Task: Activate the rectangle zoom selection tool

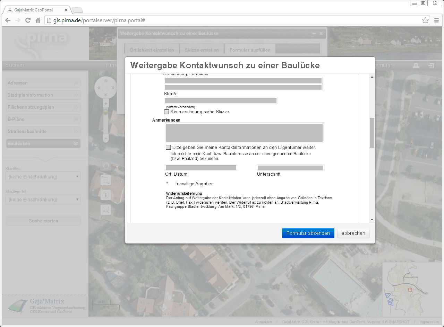Action: coord(106,180)
